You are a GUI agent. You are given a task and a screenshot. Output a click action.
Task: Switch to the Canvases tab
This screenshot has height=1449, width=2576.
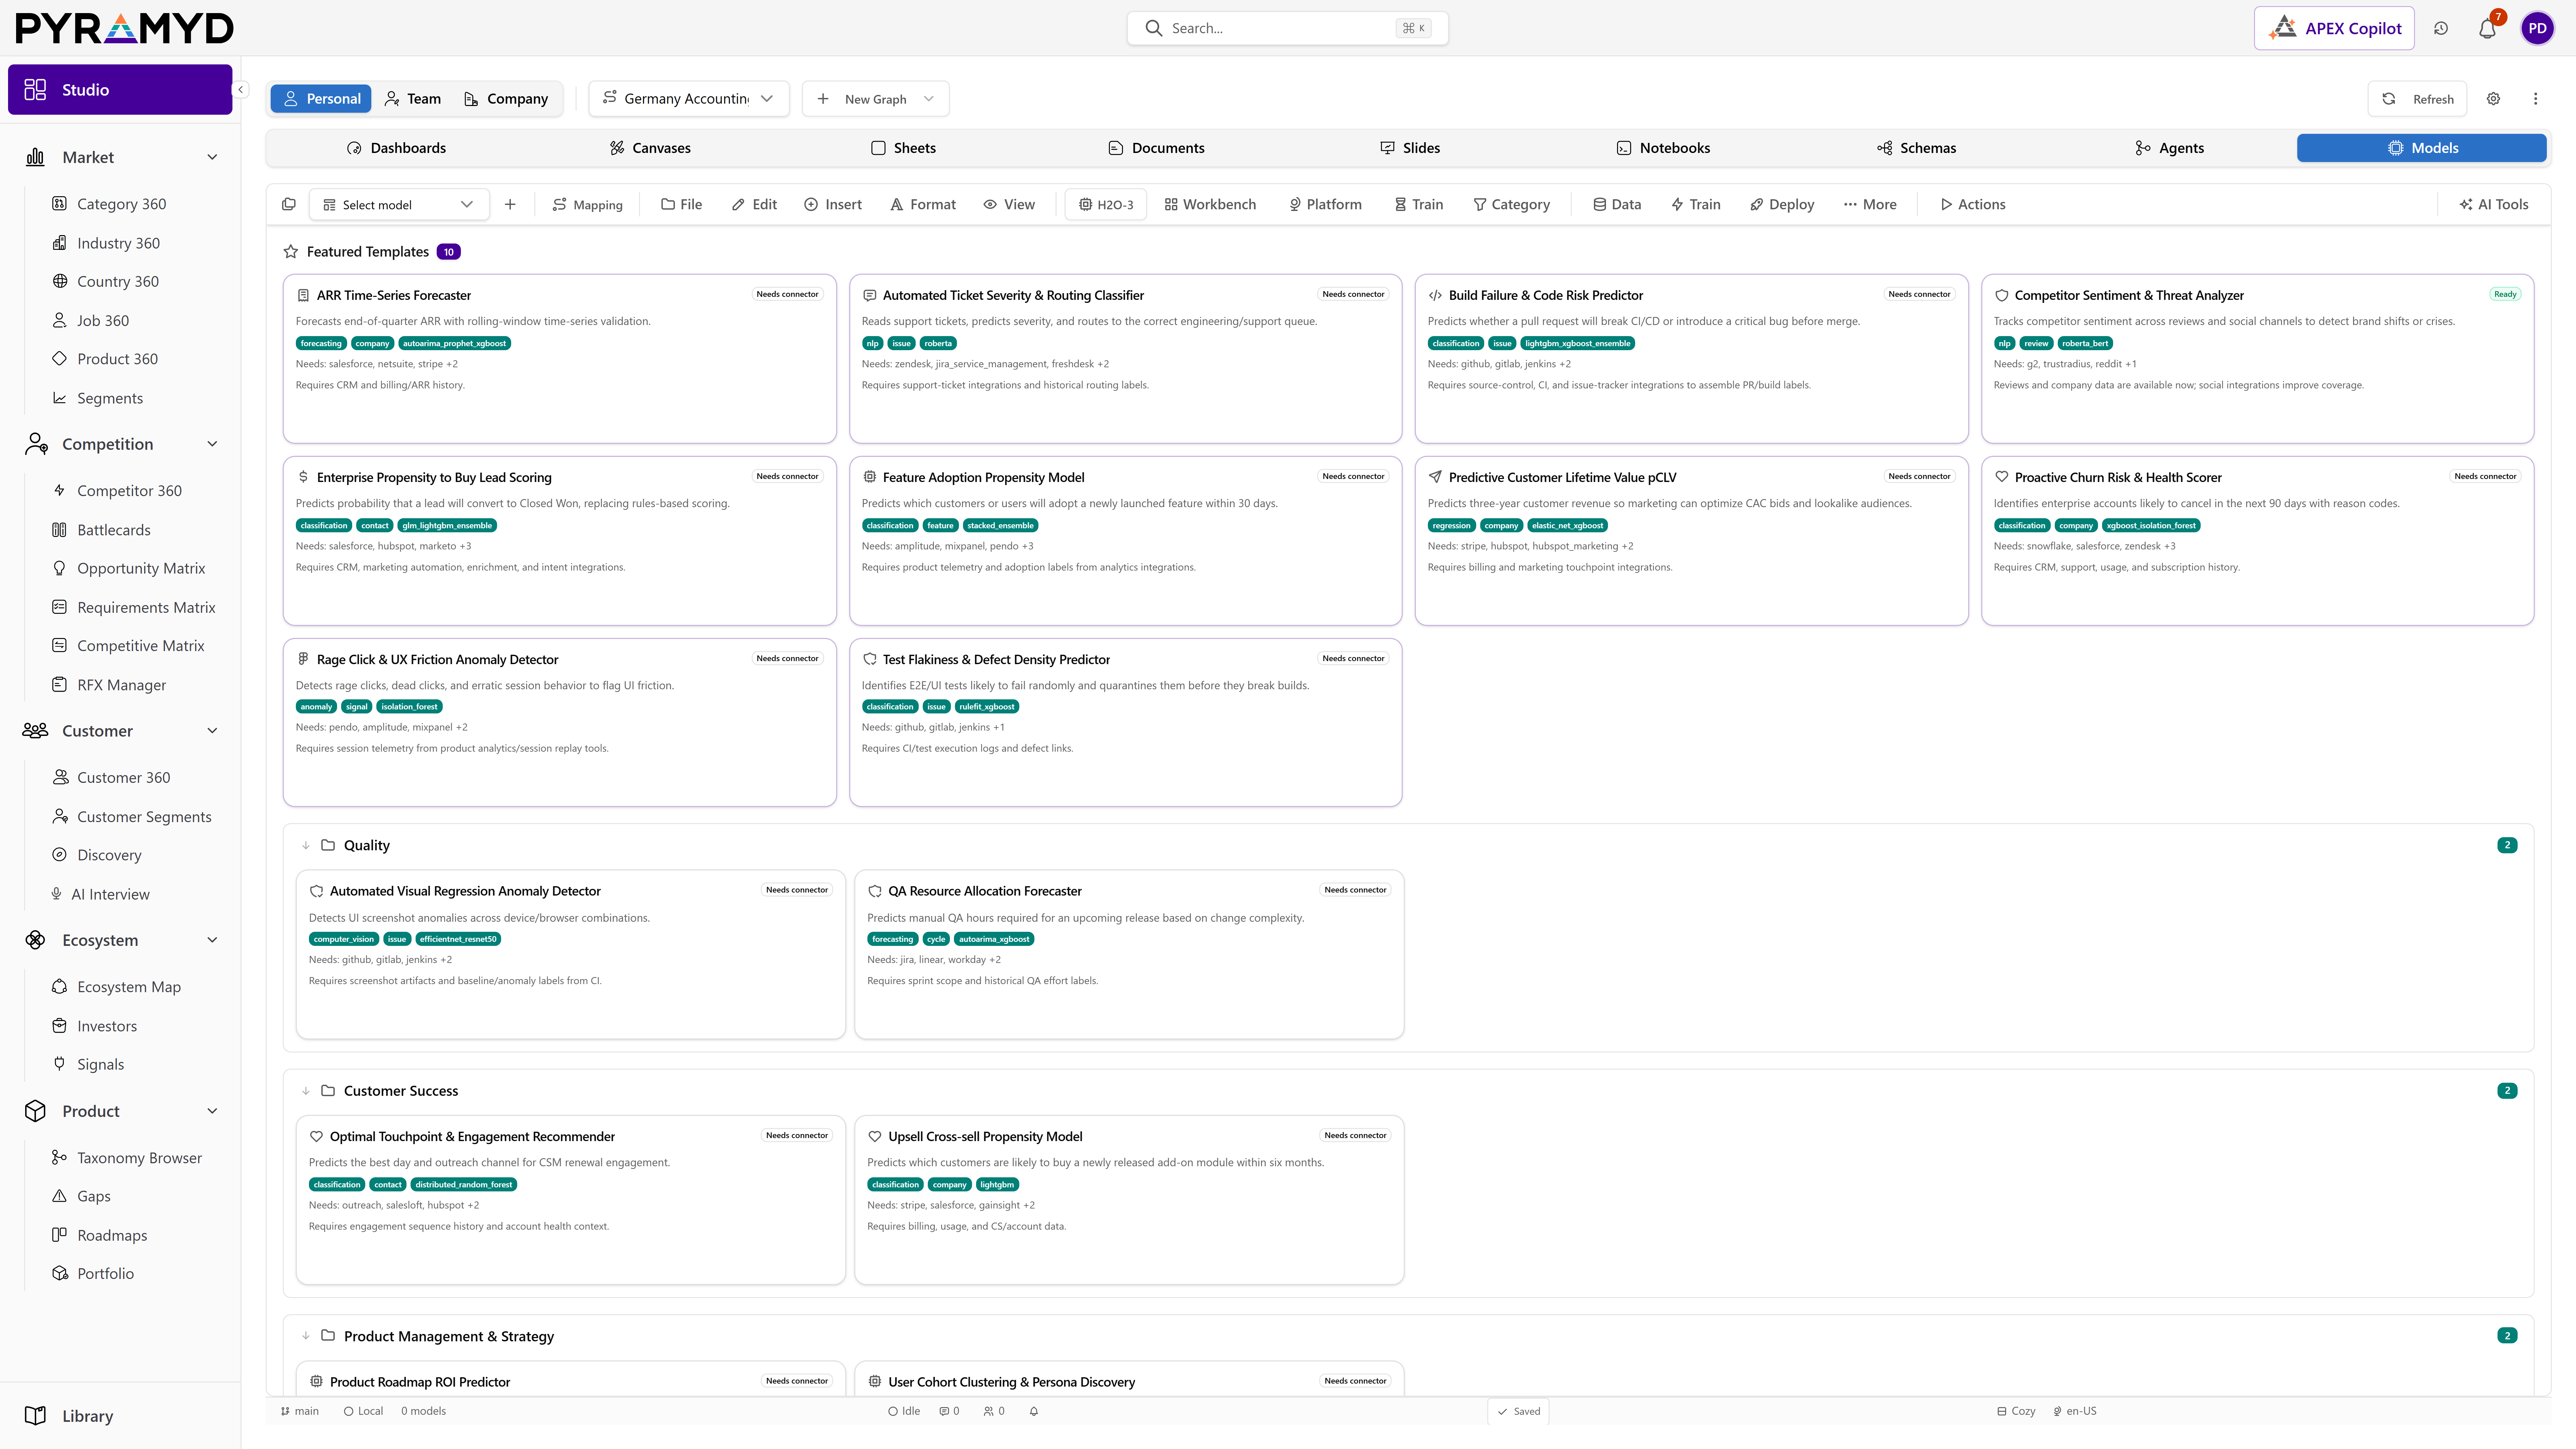[650, 148]
